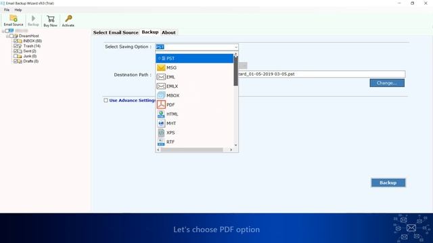Toggle the Junk (0) checkbox
433x243 pixels.
pos(16,56)
